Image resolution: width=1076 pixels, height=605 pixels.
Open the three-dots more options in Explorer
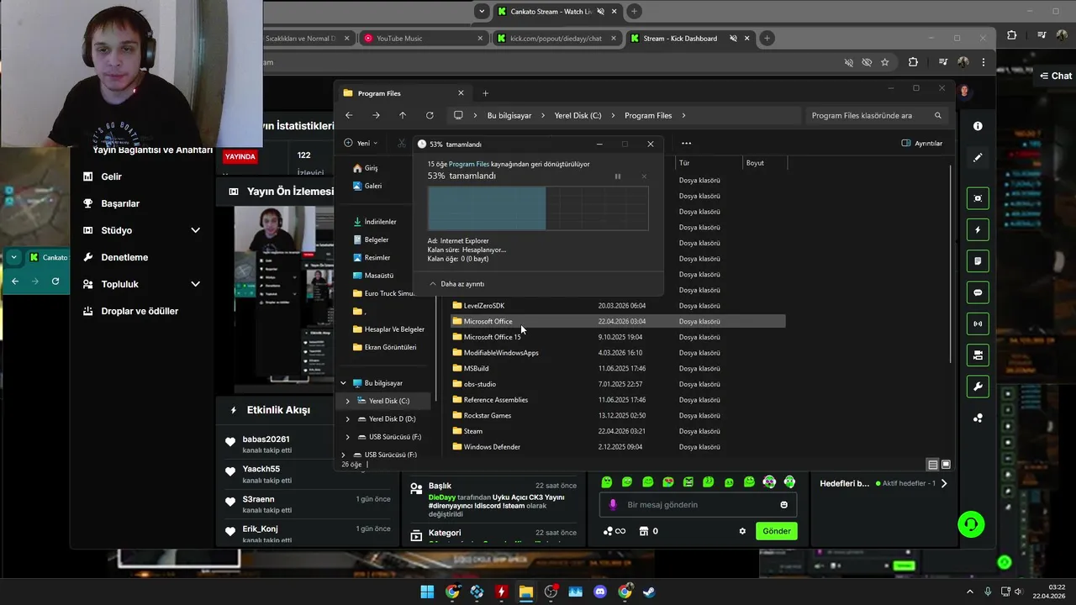[x=686, y=143]
